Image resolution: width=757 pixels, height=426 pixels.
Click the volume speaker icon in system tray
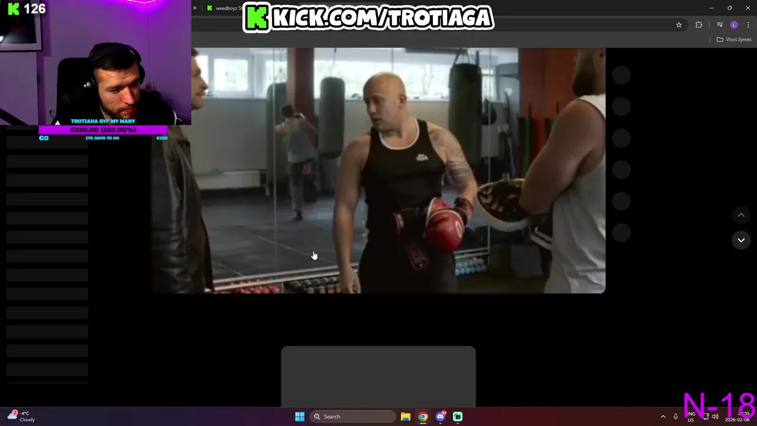(715, 417)
